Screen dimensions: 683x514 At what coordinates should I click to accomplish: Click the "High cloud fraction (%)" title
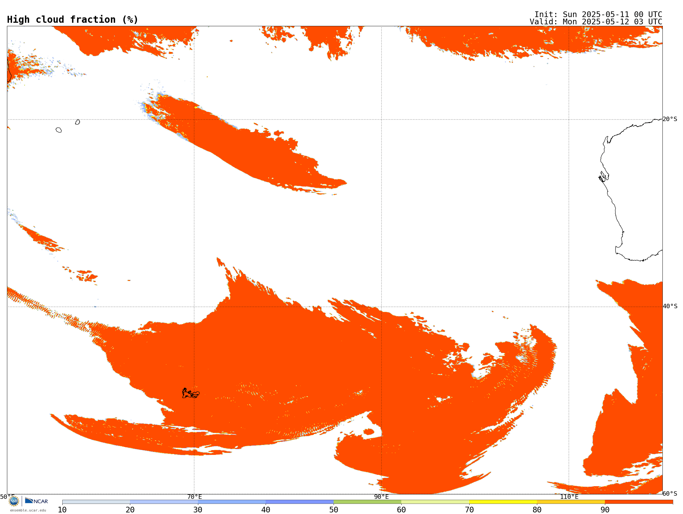[73, 20]
